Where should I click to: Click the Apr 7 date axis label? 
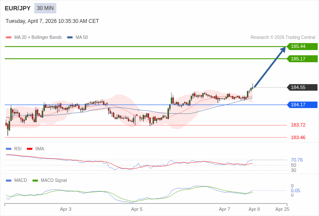pyautogui.click(x=224, y=209)
